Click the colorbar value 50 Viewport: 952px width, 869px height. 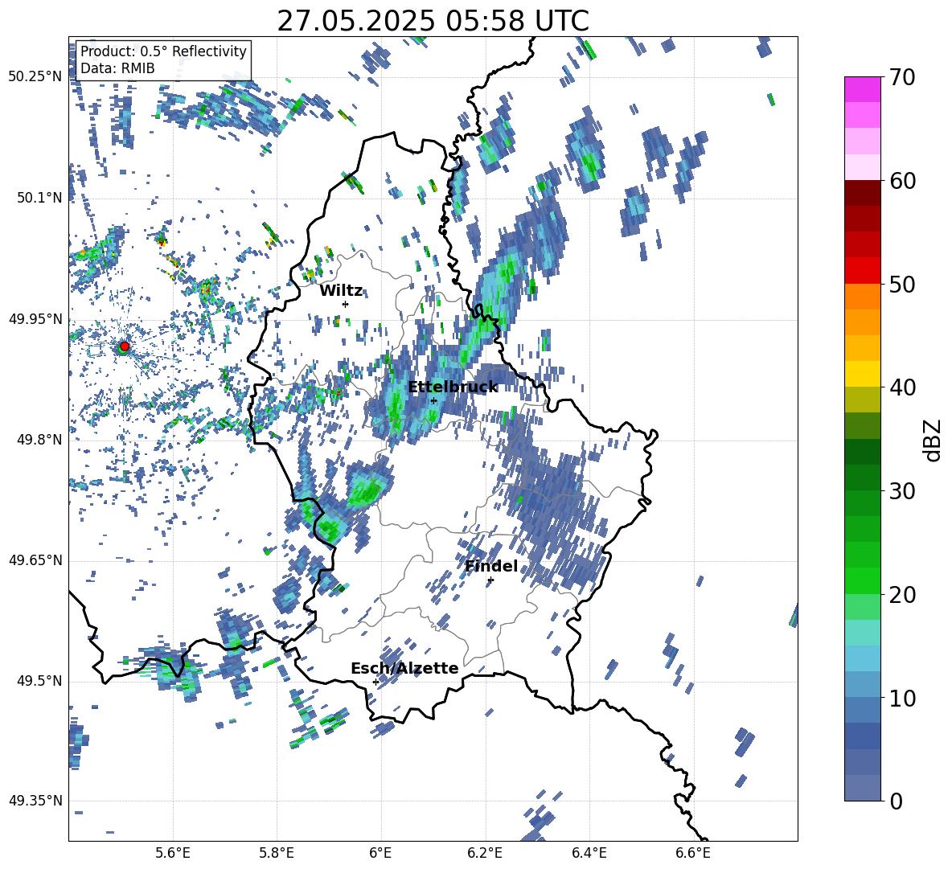click(903, 284)
